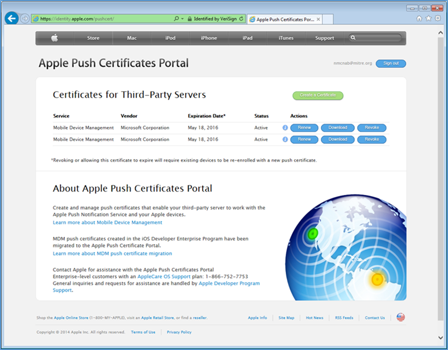
Task: Click the reseller footer link
Action: click(200, 318)
